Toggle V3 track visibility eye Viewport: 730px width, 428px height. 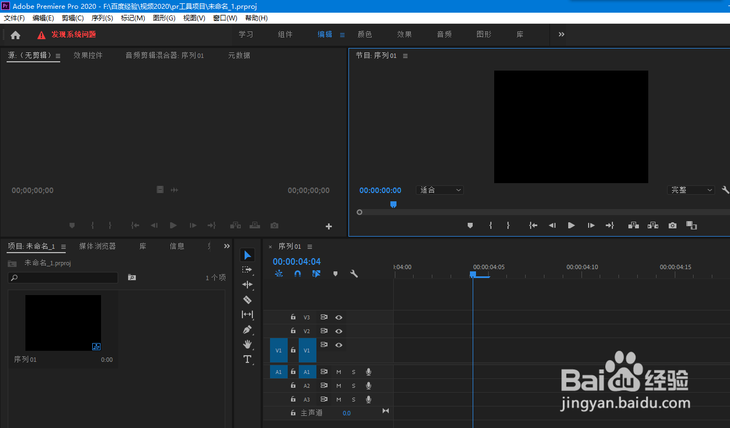click(339, 317)
